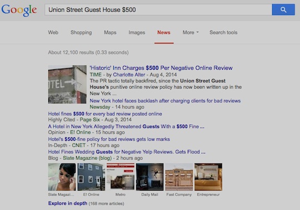The width and height of the screenshot is (300, 210).
Task: Click the Entrepreneur caption under thumbnail
Action: click(x=208, y=194)
